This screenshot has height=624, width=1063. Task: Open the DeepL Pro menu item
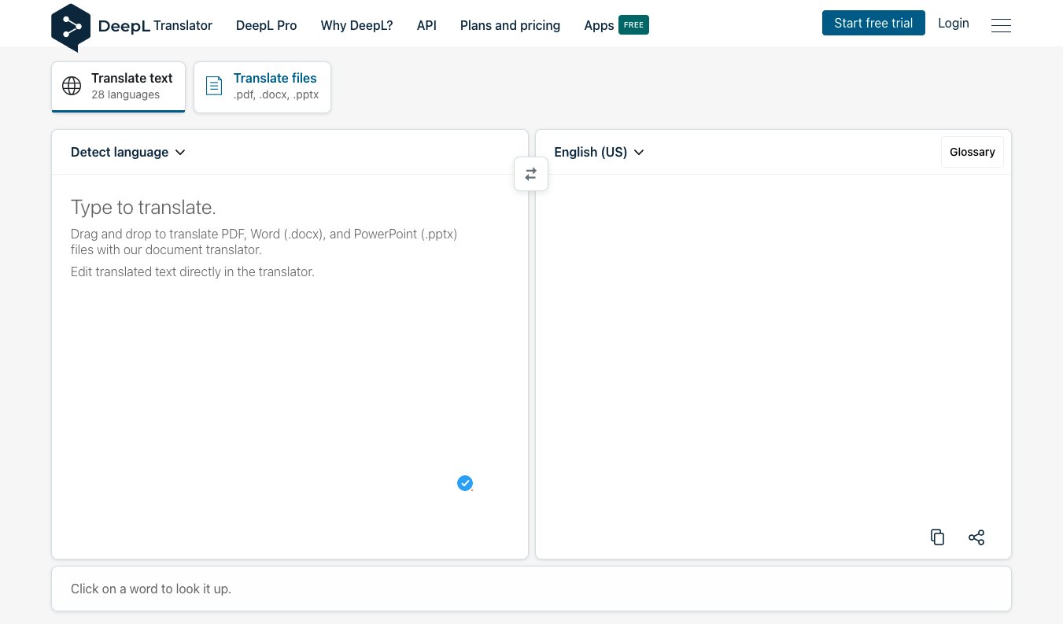tap(267, 25)
